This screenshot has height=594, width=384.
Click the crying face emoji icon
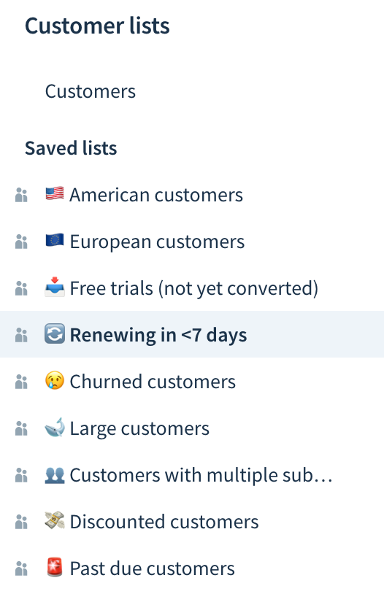click(x=55, y=380)
